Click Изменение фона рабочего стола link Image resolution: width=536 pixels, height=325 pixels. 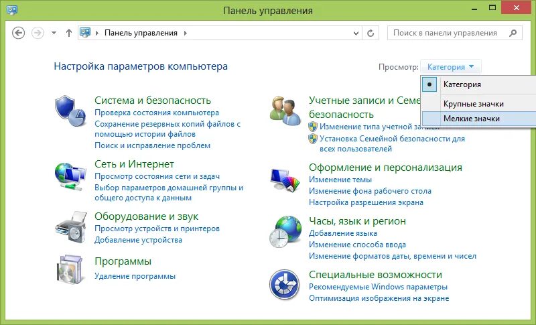(x=370, y=191)
